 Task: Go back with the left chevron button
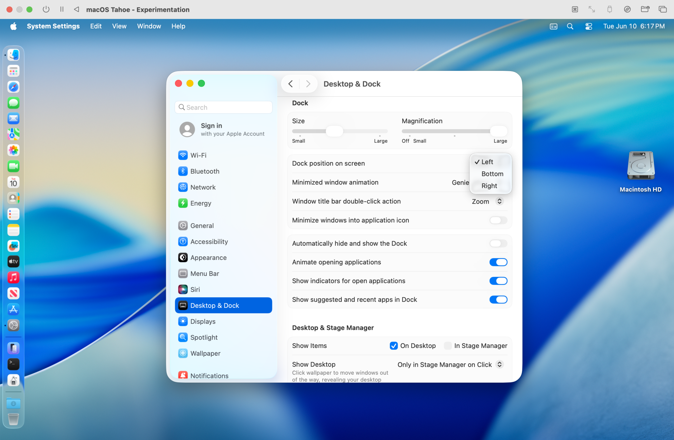(x=290, y=84)
